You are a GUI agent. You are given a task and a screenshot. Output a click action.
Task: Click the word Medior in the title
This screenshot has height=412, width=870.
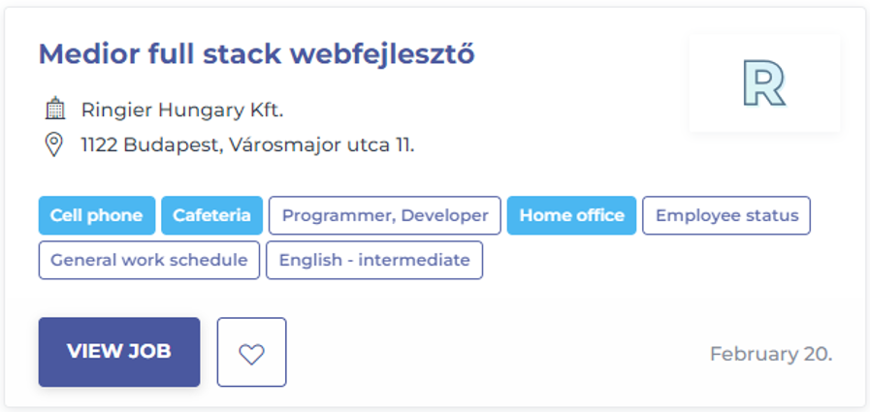[x=84, y=54]
